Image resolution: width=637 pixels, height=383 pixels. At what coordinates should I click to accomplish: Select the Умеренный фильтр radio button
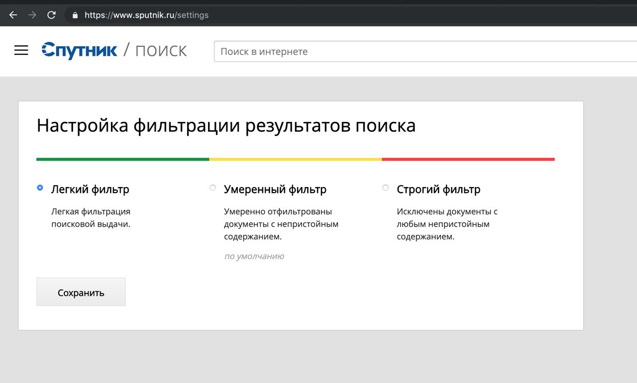tap(213, 188)
